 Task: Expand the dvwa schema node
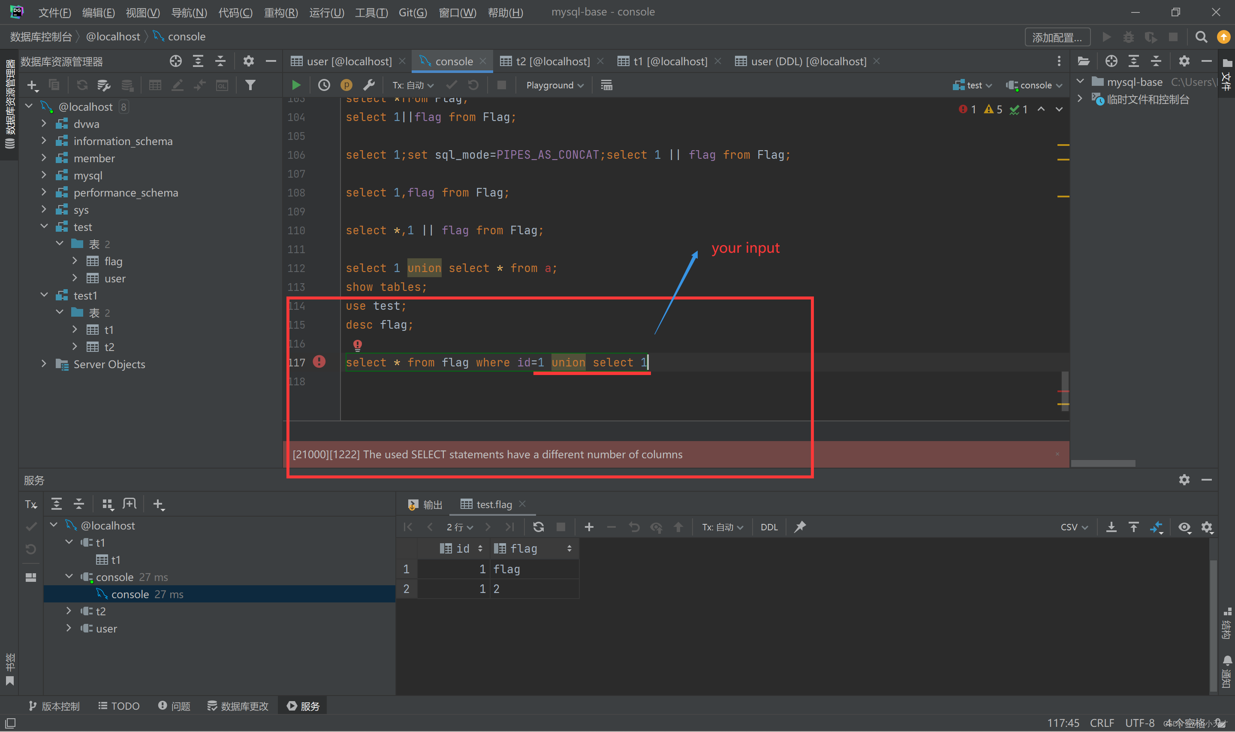point(44,124)
